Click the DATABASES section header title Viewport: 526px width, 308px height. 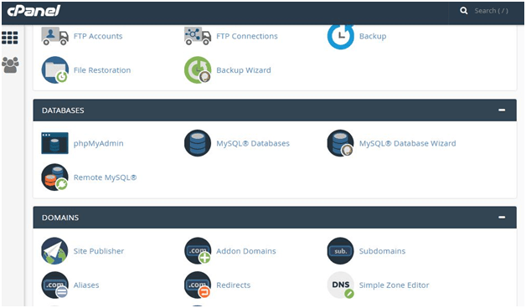[63, 110]
